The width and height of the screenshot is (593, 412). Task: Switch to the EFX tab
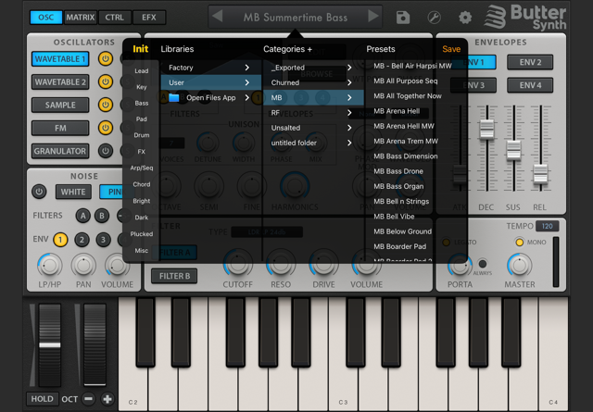pyautogui.click(x=149, y=18)
